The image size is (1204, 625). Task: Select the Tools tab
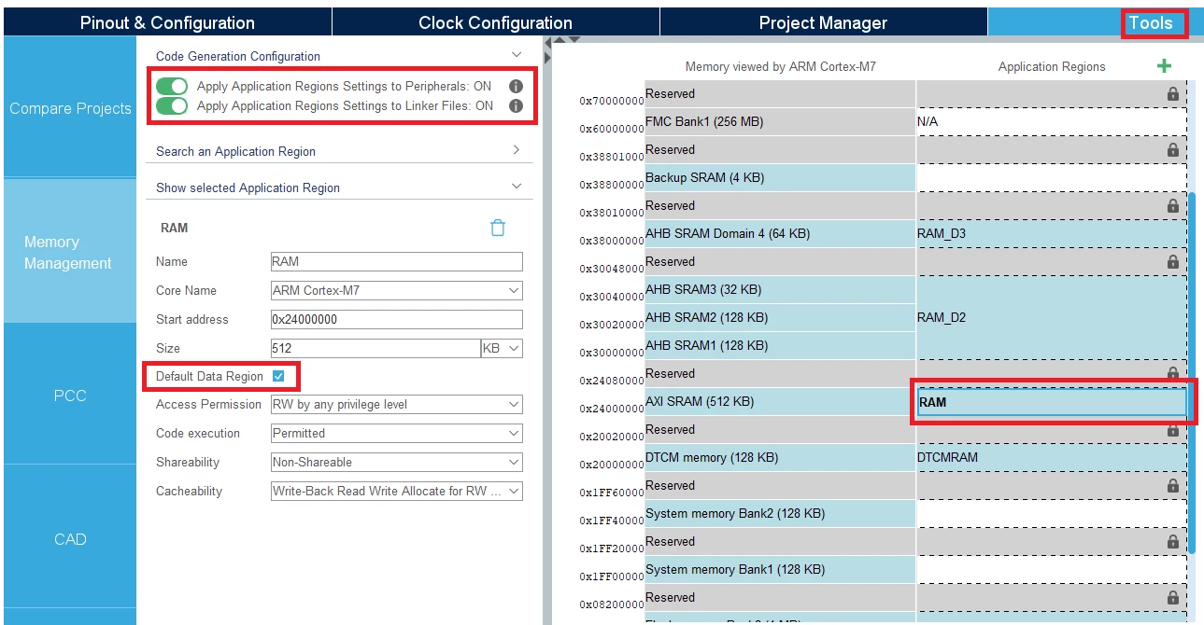[1151, 22]
